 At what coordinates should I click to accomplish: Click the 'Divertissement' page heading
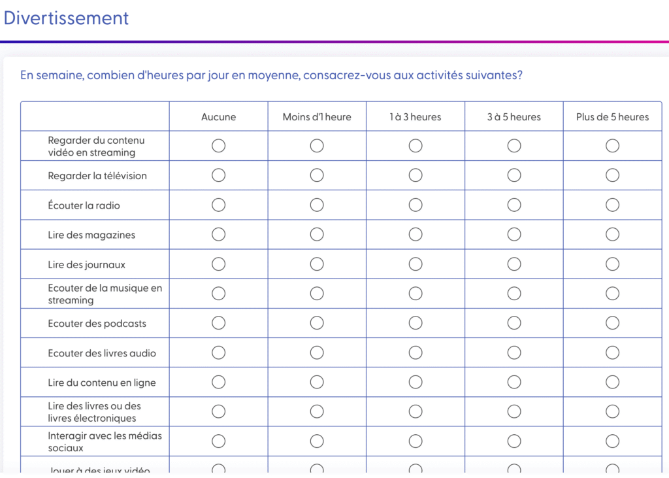point(67,18)
